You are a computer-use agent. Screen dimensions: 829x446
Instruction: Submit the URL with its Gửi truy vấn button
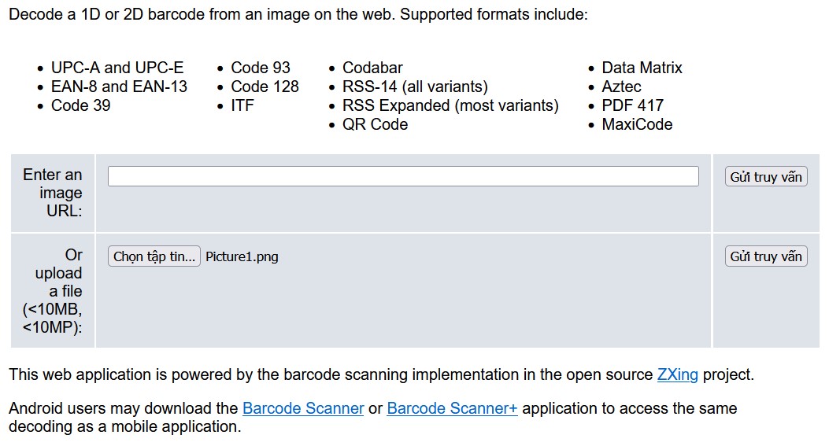(765, 176)
